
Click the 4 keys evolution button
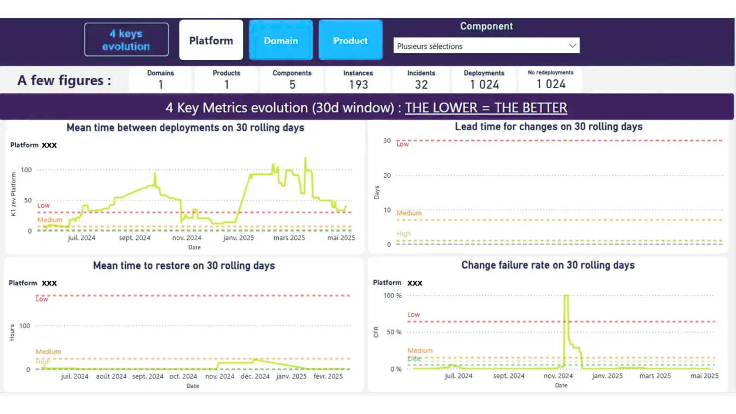126,39
